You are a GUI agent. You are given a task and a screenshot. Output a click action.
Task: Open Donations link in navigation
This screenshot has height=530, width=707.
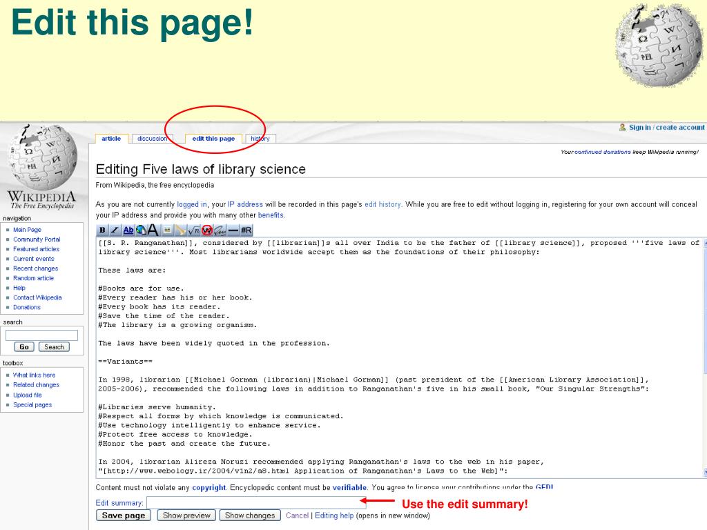[27, 307]
